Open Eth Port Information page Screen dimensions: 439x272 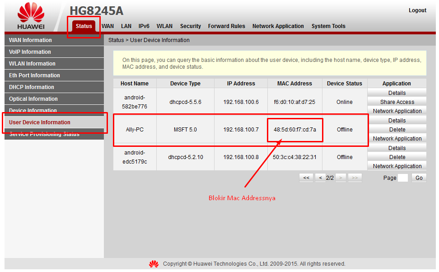(x=54, y=75)
